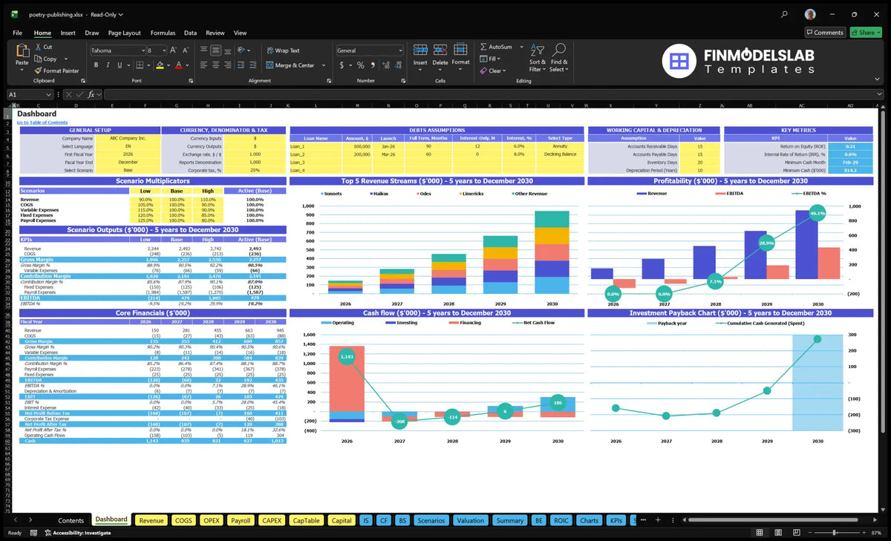Screen dimensions: 891x541
Task: Click the Increase Indent icon
Action: pos(252,65)
